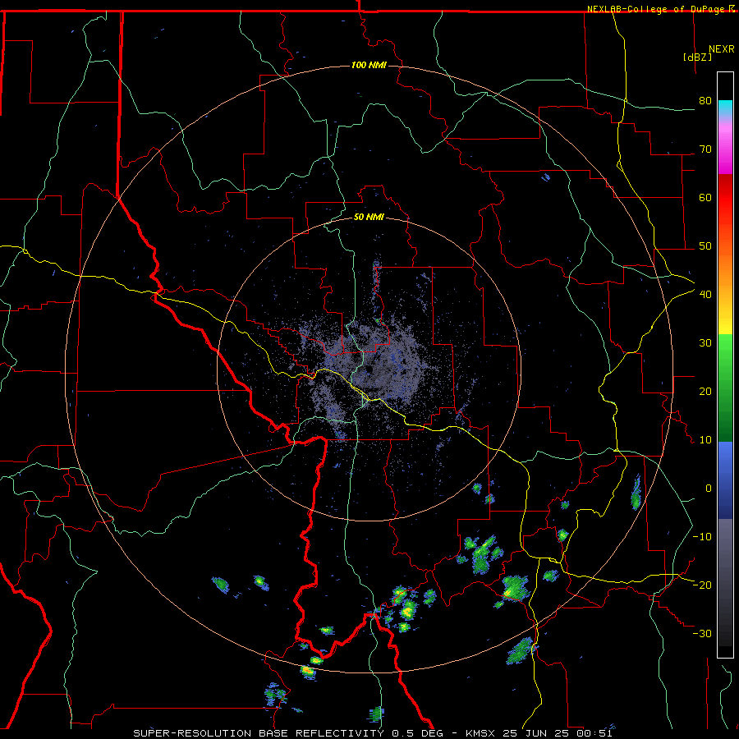
Task: Click the 60 value on dBZ scale
Action: click(705, 197)
